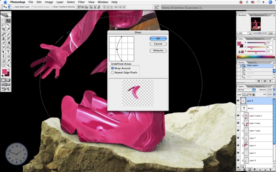Open the Select menu

[x=71, y=2]
